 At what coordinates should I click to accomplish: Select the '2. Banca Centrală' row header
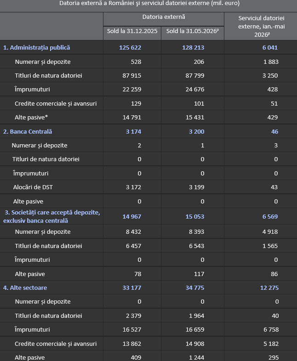[x=28, y=131]
